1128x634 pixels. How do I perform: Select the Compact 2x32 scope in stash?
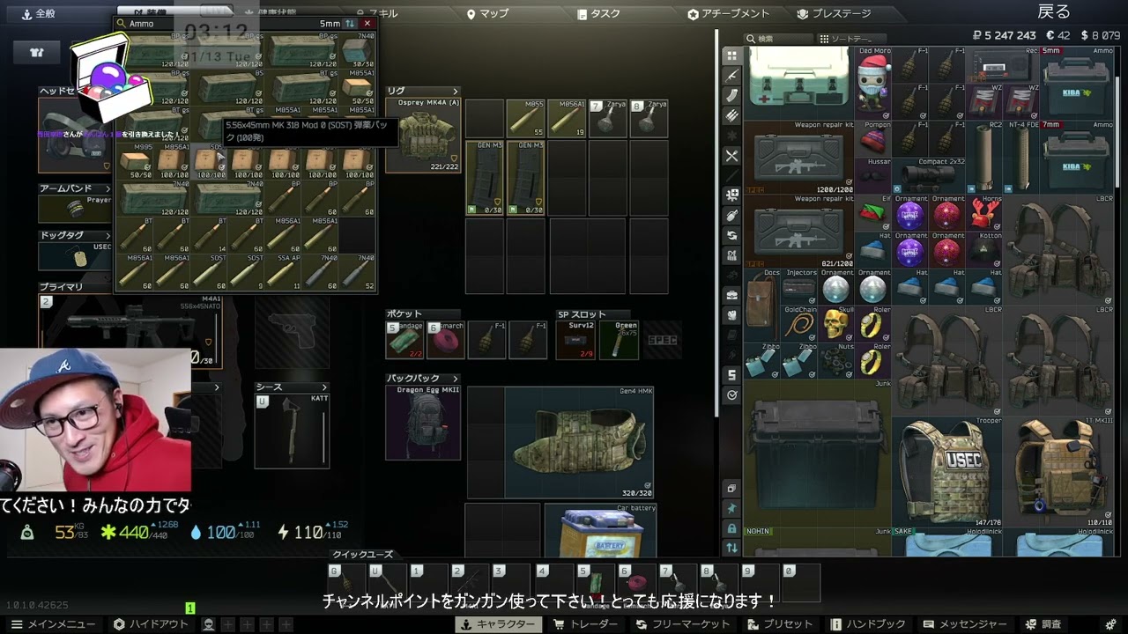928,174
